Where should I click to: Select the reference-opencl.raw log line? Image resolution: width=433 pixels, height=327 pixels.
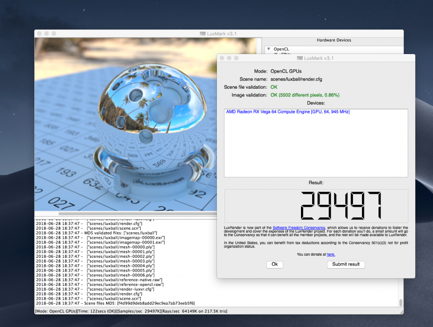pos(100,285)
